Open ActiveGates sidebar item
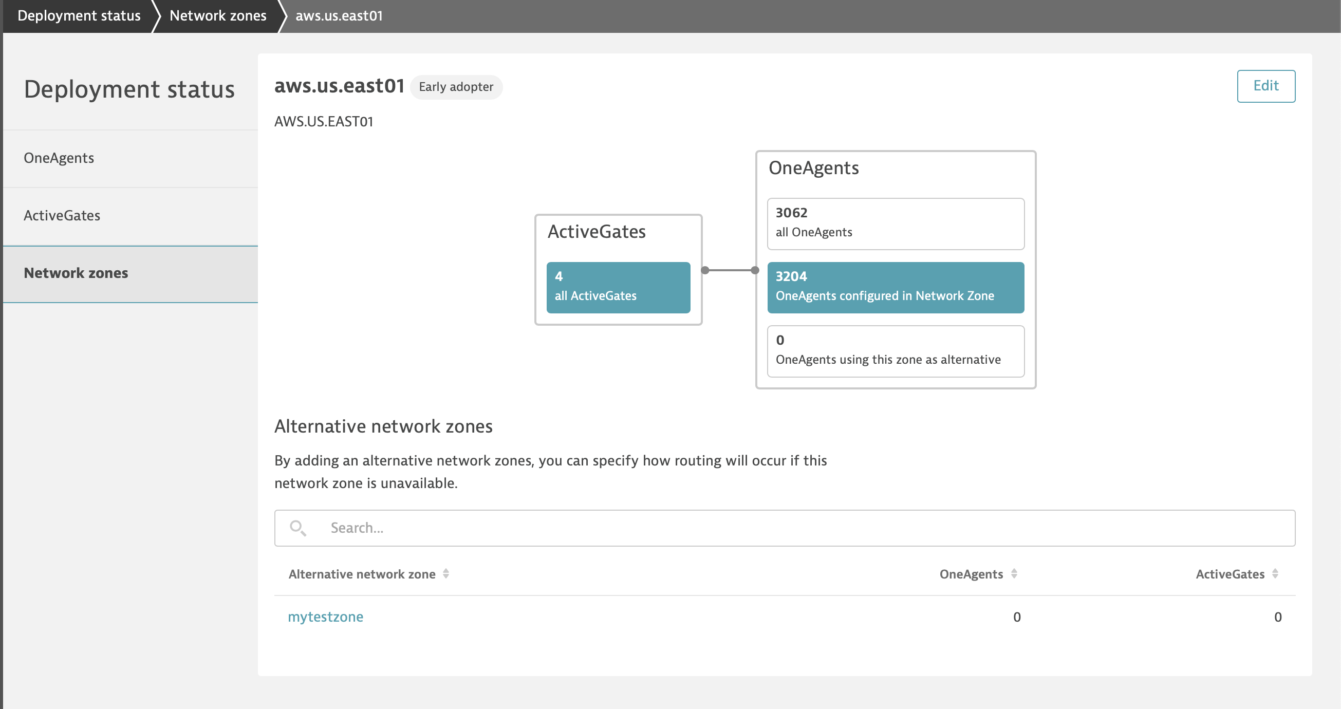Screen dimensions: 1341x709 (130, 215)
